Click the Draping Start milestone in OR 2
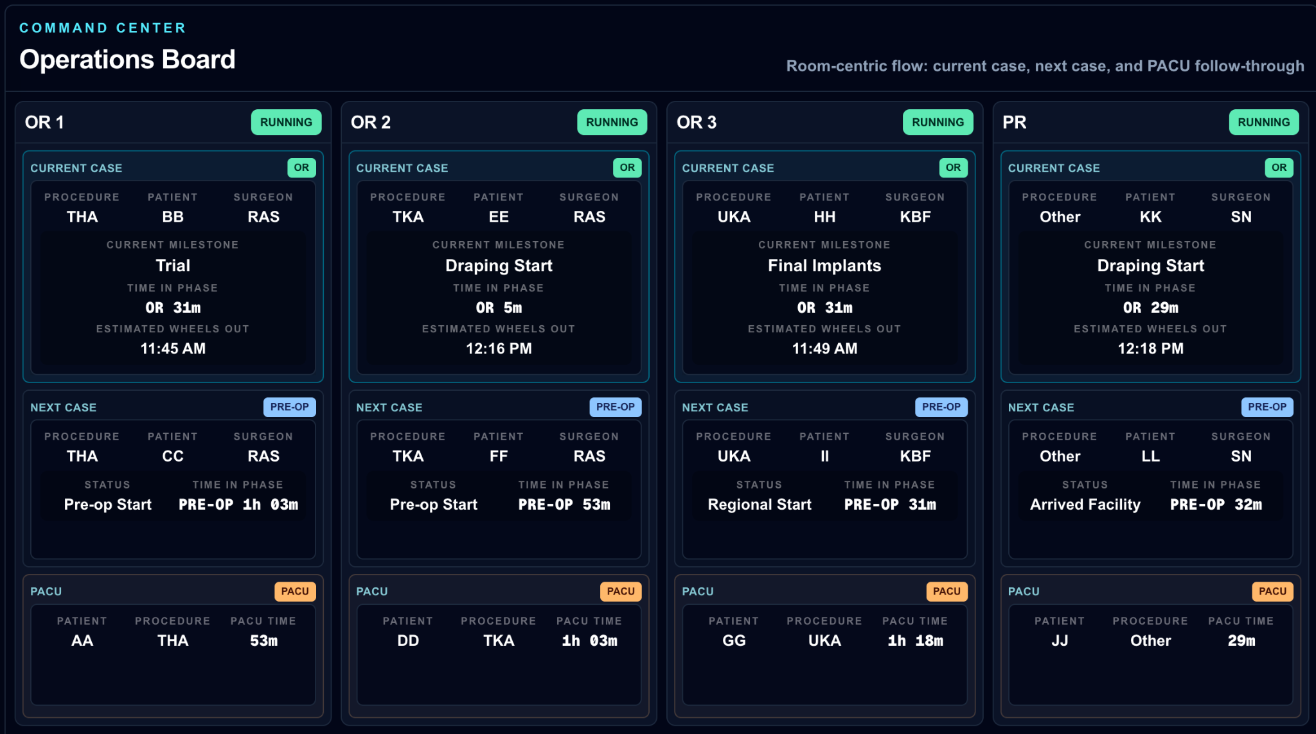 [x=499, y=265]
